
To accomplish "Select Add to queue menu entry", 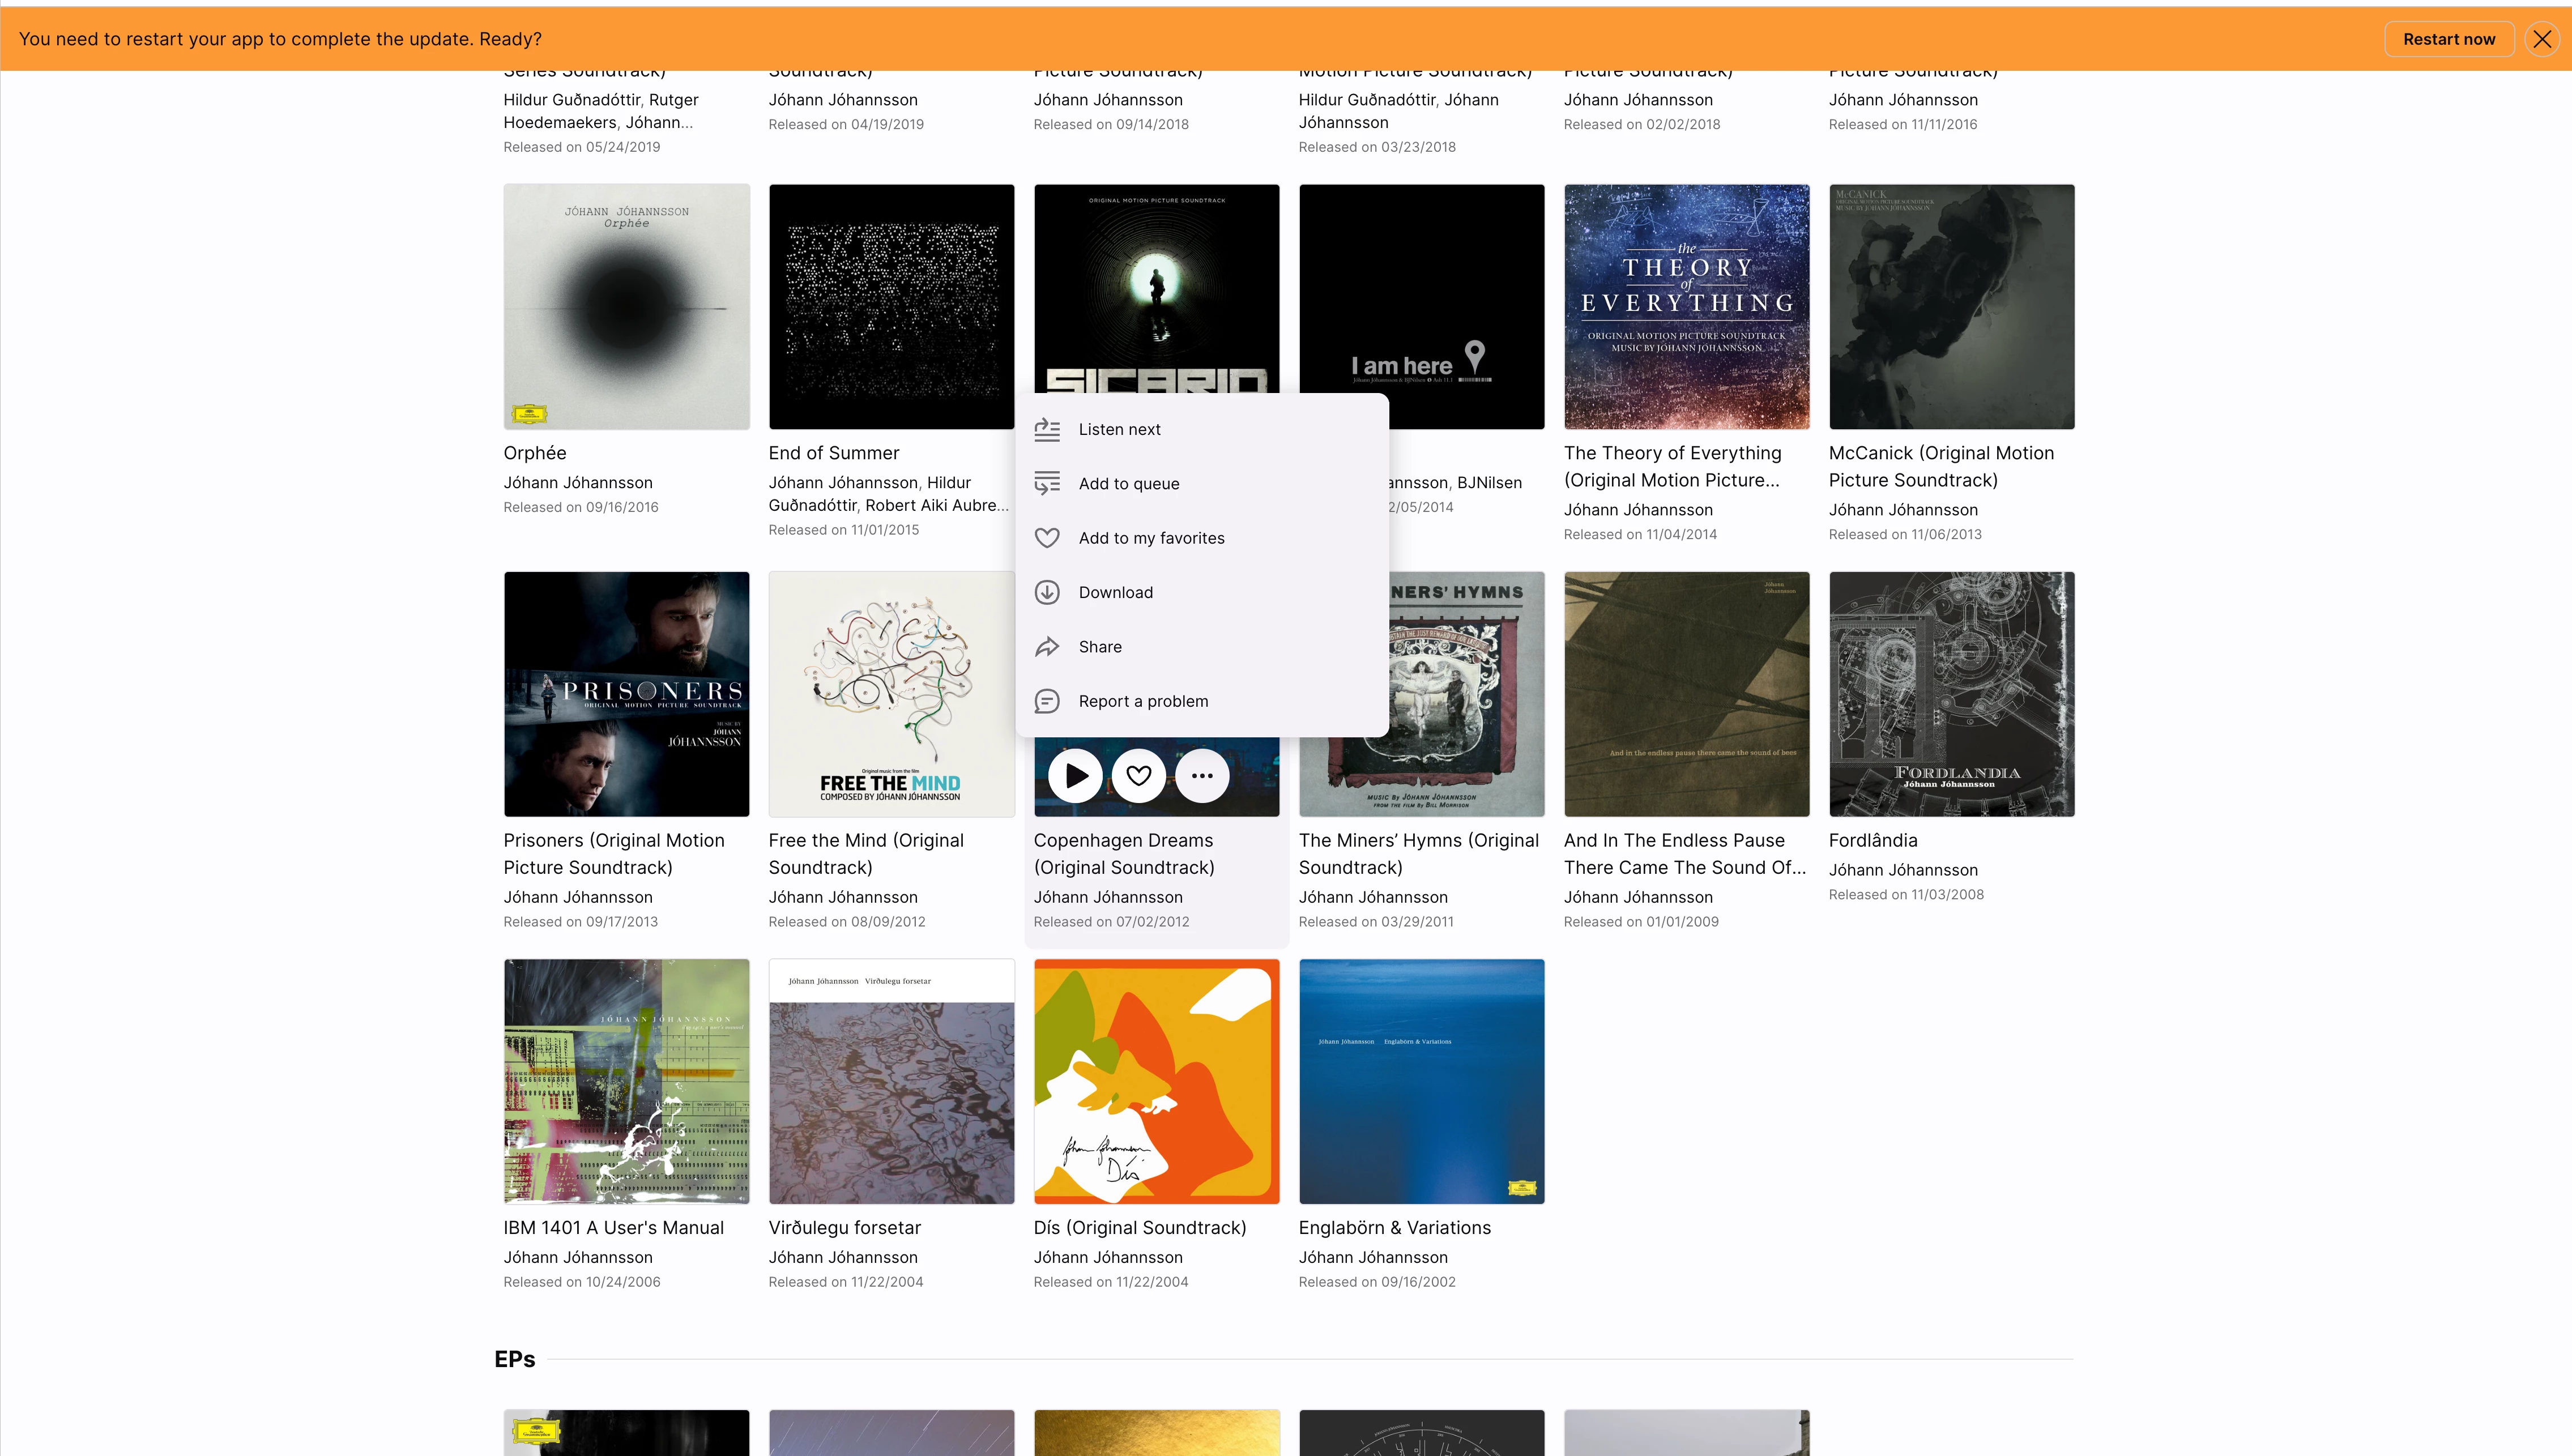I will [x=1129, y=484].
